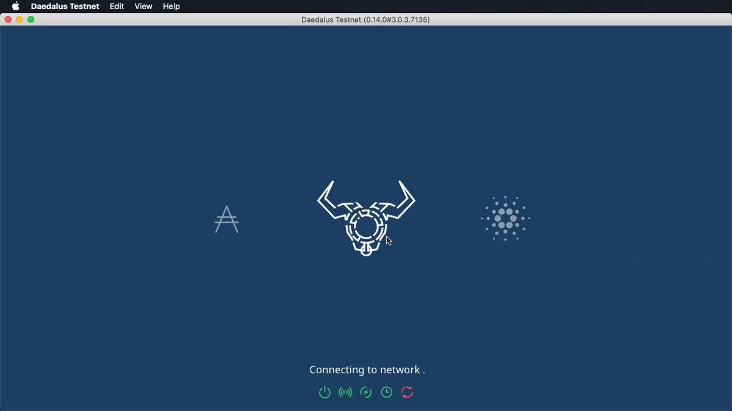Image resolution: width=732 pixels, height=411 pixels.
Task: Open the Daedalus Testnet menu
Action: (x=65, y=6)
